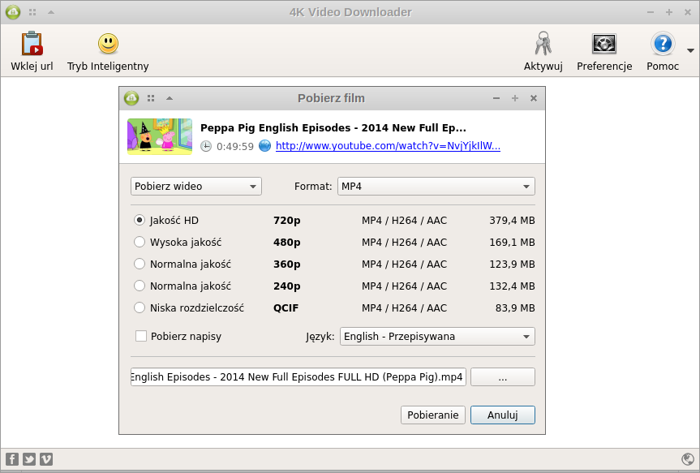
Task: Maximize the Pobierz film dialog
Action: point(515,98)
